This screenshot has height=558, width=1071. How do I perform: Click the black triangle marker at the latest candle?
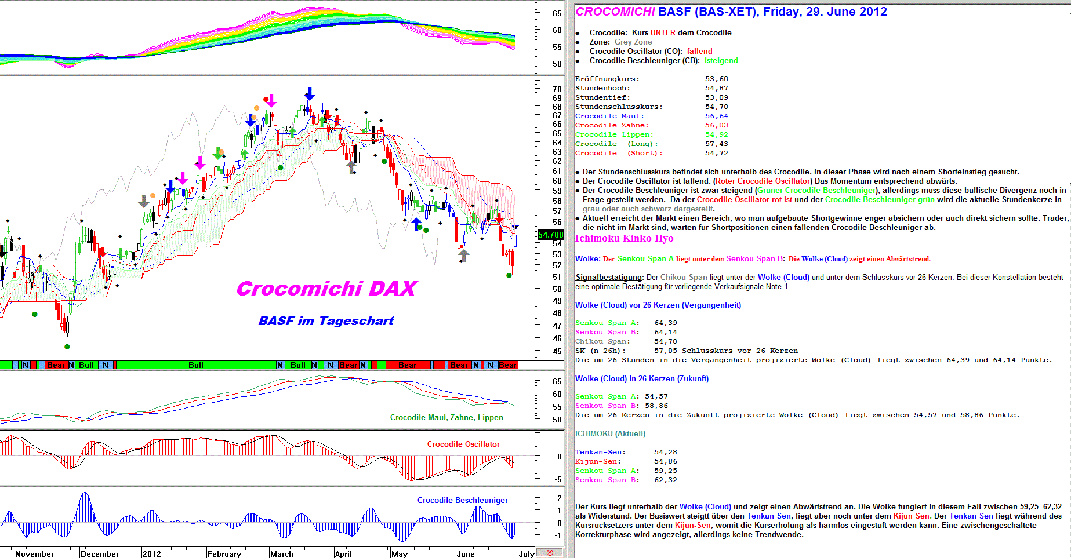tap(515, 228)
